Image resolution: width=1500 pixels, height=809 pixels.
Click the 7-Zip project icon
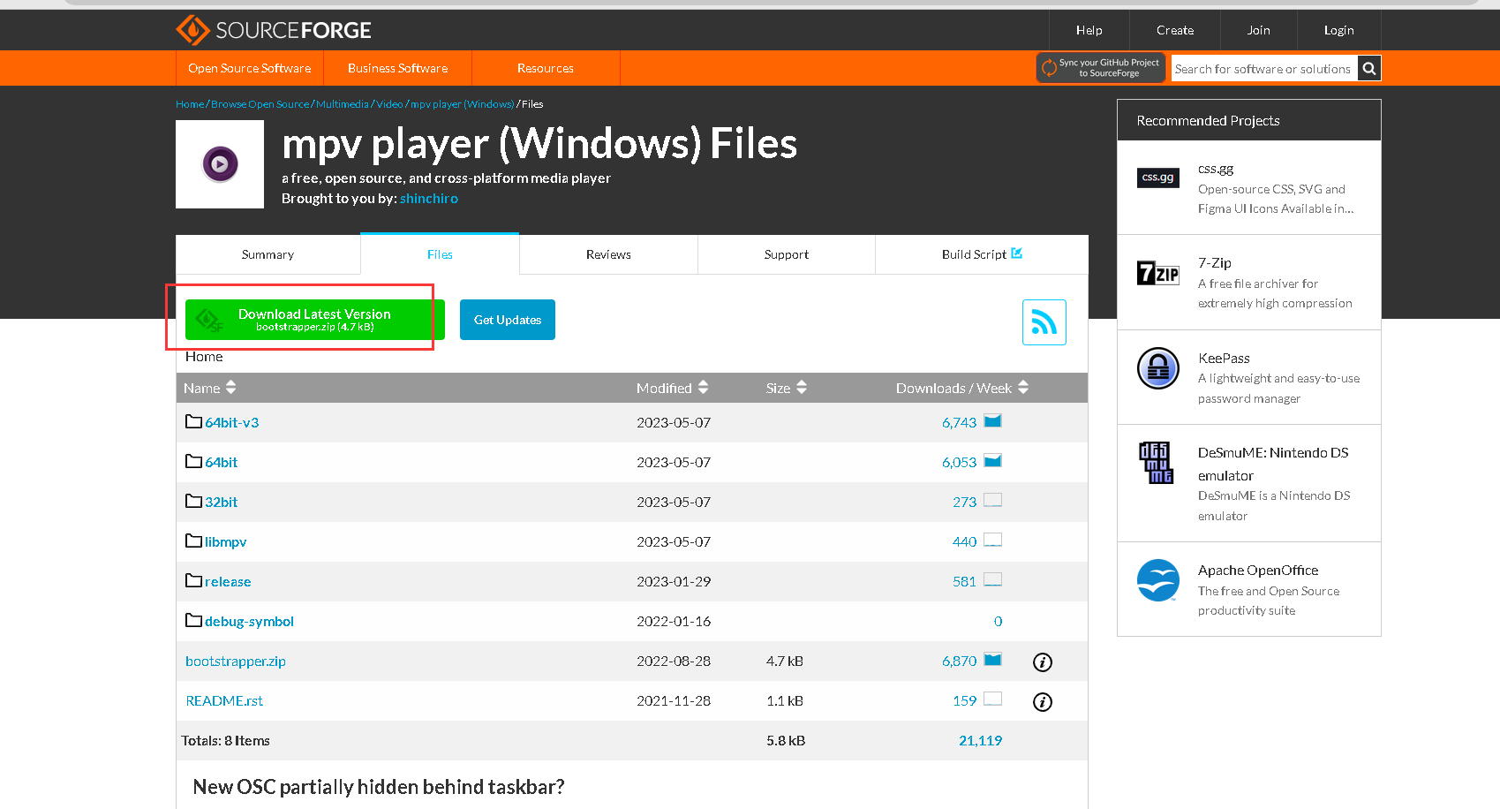(x=1157, y=273)
